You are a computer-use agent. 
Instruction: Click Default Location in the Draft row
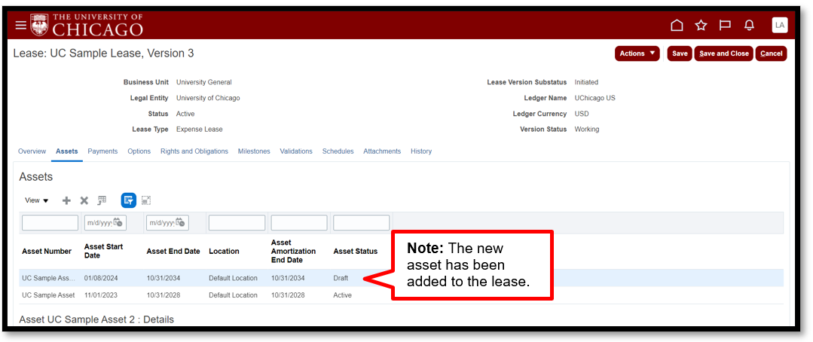(233, 278)
